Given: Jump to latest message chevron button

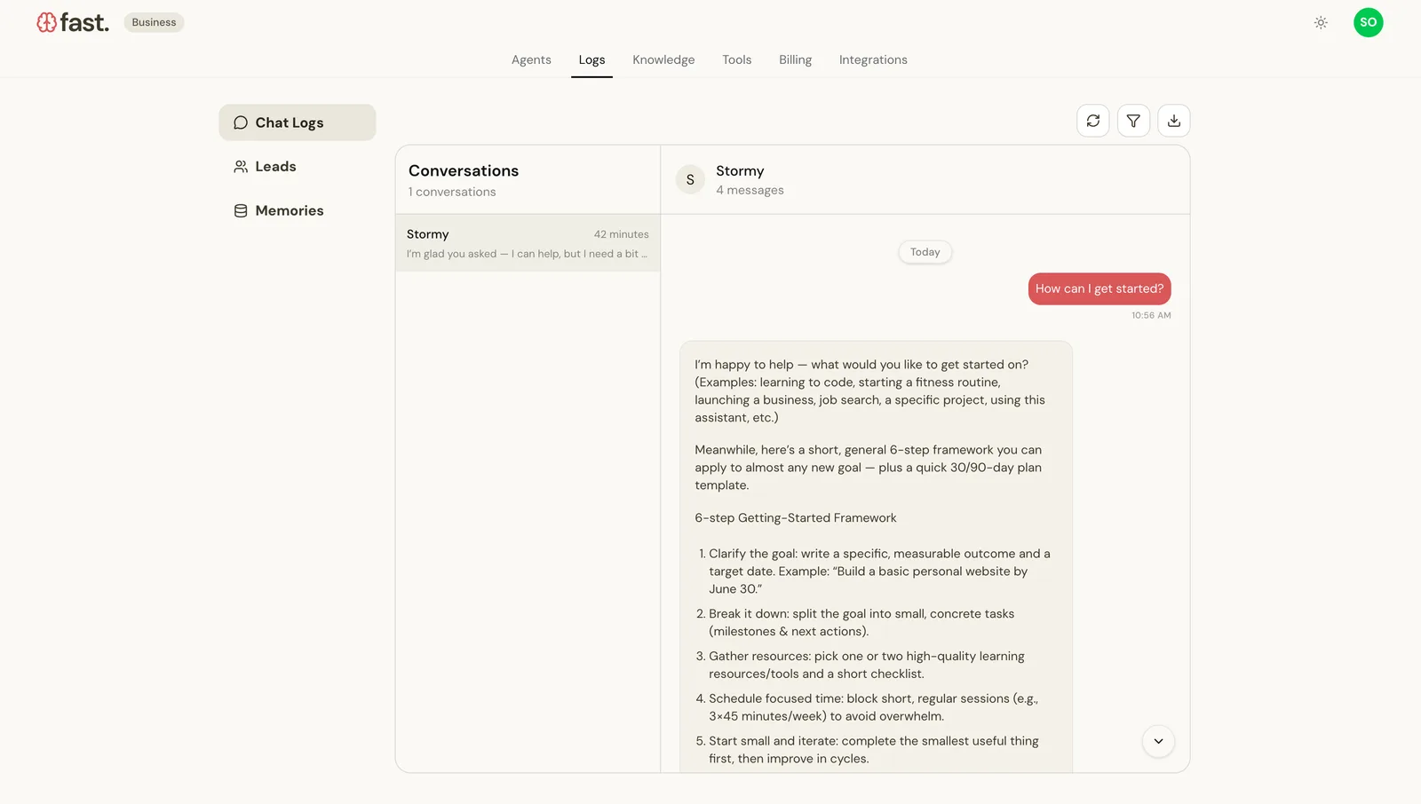Looking at the screenshot, I should coord(1158,741).
